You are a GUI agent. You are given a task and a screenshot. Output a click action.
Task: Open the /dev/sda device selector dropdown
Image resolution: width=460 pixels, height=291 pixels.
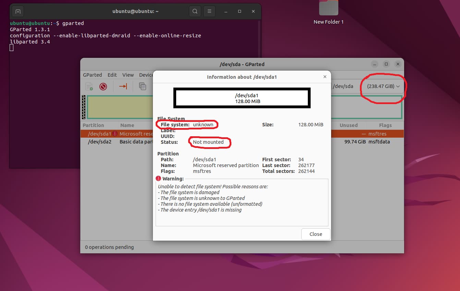pyautogui.click(x=383, y=86)
